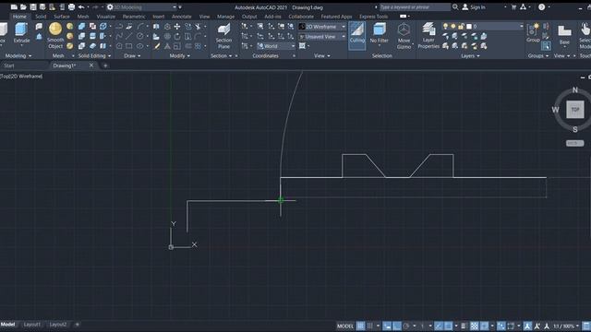Click the Plot printer icon in quick access toolbar

click(x=71, y=7)
